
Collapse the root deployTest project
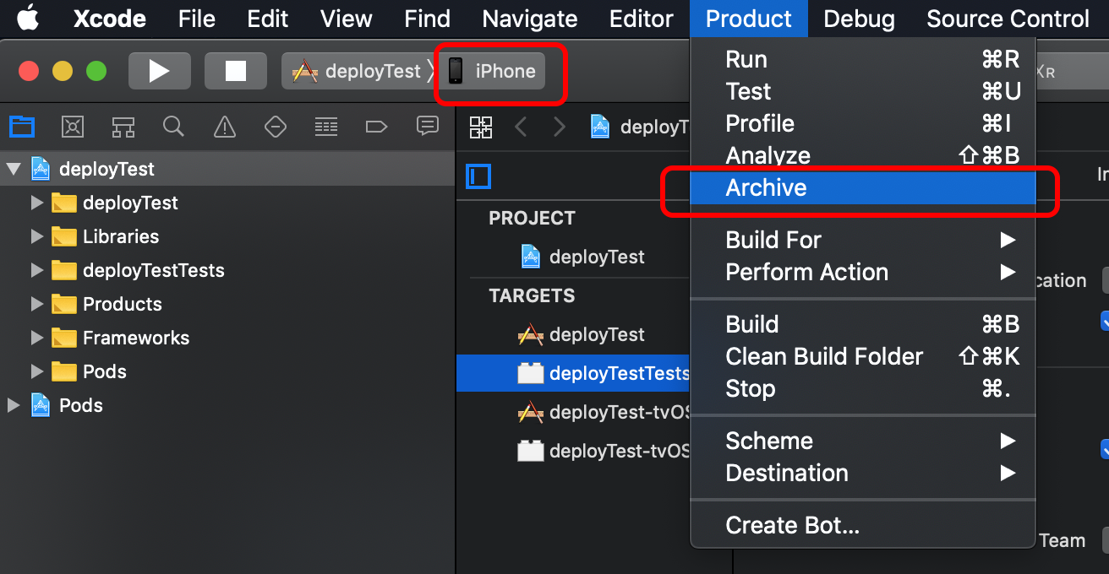13,169
